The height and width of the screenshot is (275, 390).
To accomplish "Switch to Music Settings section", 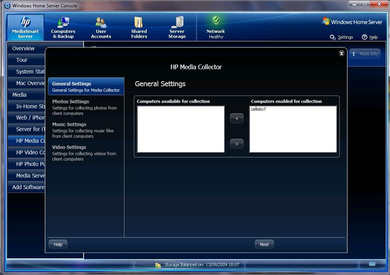I will [x=69, y=125].
